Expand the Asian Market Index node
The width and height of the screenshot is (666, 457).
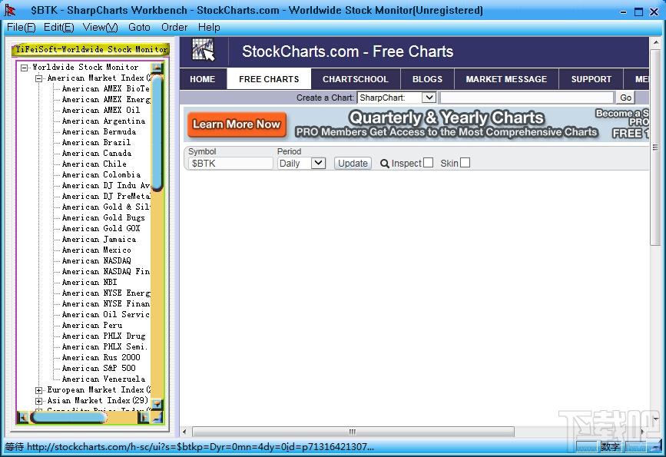39,400
